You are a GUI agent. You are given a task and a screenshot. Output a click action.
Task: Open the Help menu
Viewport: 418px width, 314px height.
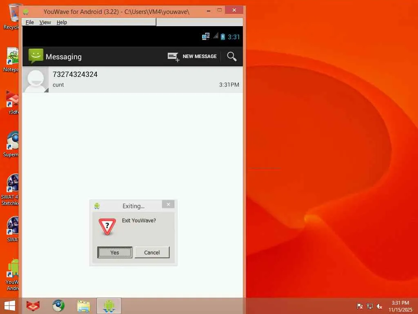[x=62, y=22]
